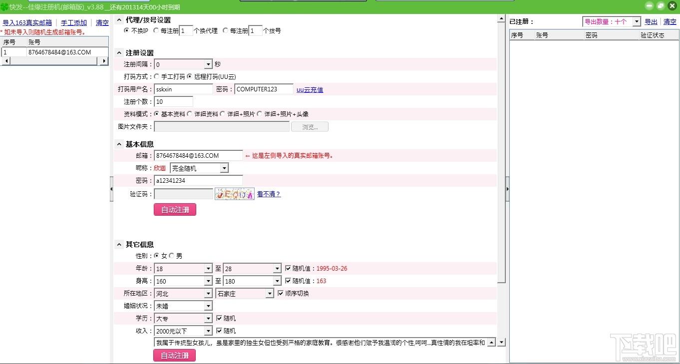The height and width of the screenshot is (364, 680).
Task: Uncheck 随机 next to 学历
Action: 219,318
